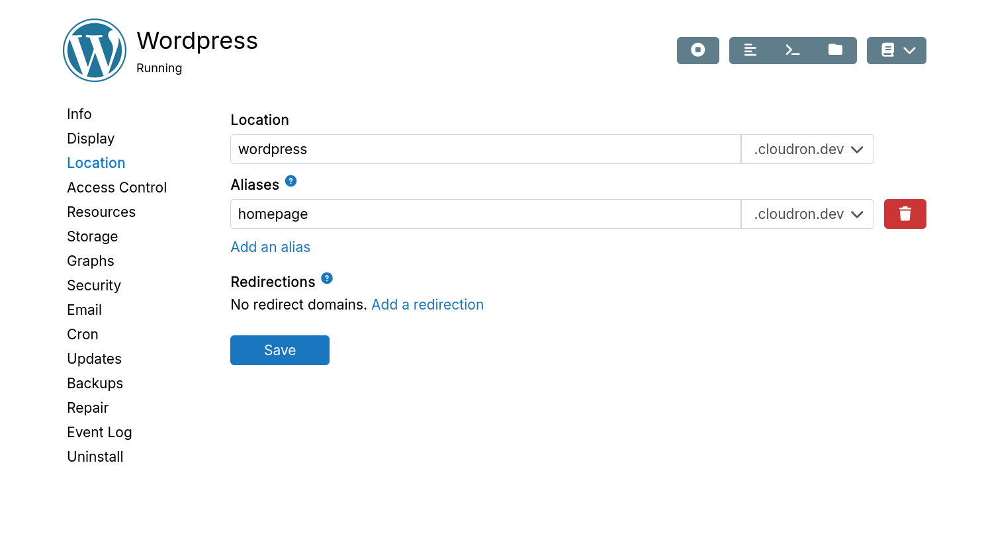Open the Access Control section

coord(116,188)
